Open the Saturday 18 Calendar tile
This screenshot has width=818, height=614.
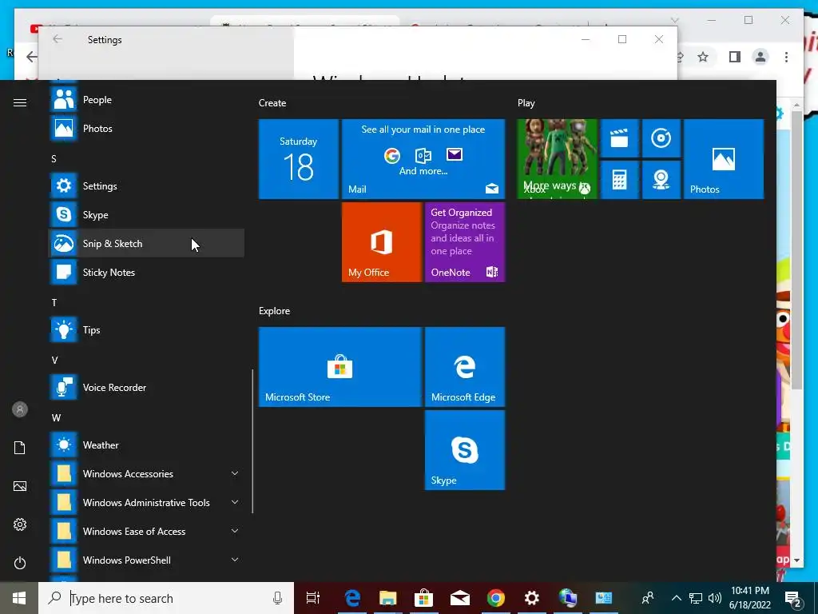click(299, 159)
